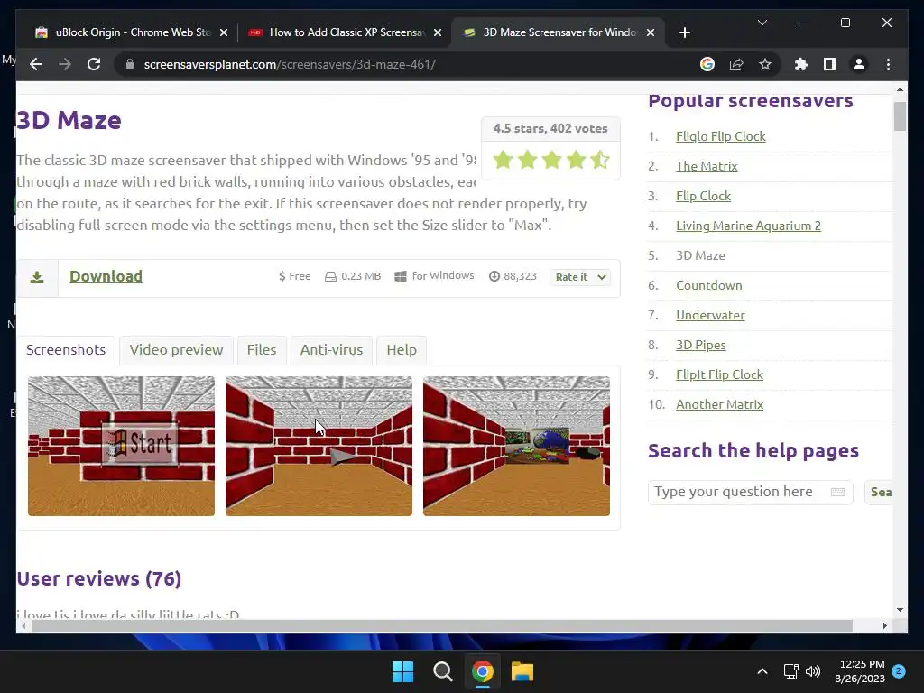Select the Screenshots tab

(66, 350)
